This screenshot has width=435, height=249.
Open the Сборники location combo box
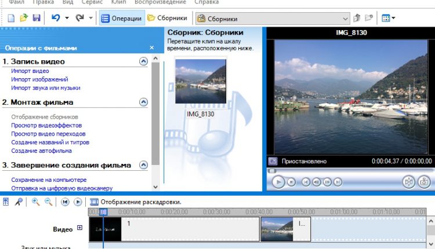coord(273,19)
